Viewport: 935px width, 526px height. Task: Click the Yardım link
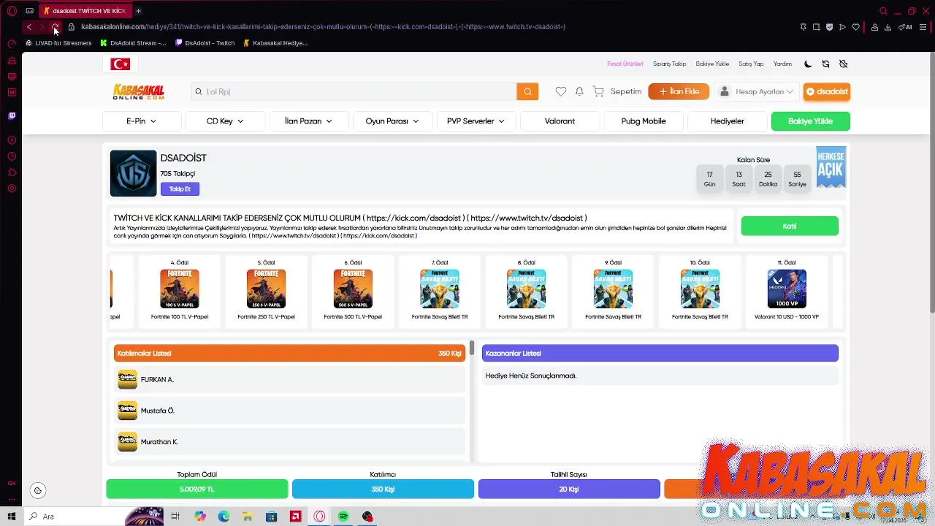782,64
